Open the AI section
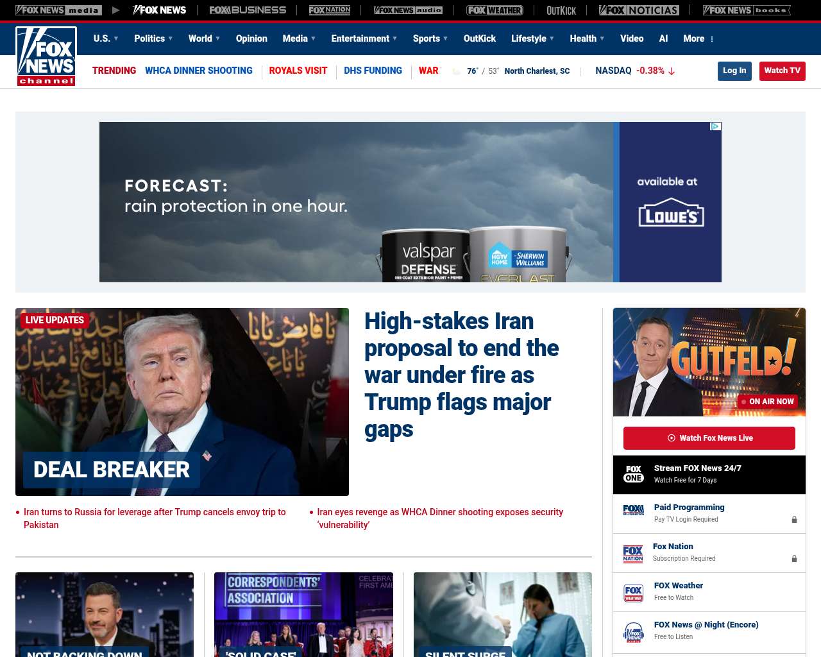 click(663, 38)
